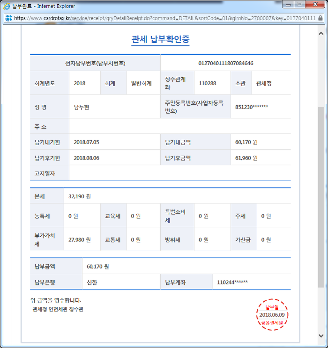This screenshot has height=348, width=328.
Task: Click late due date 2018.08.06
Action: point(87,158)
